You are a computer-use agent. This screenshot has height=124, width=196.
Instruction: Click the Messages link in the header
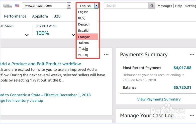pos(165,6)
